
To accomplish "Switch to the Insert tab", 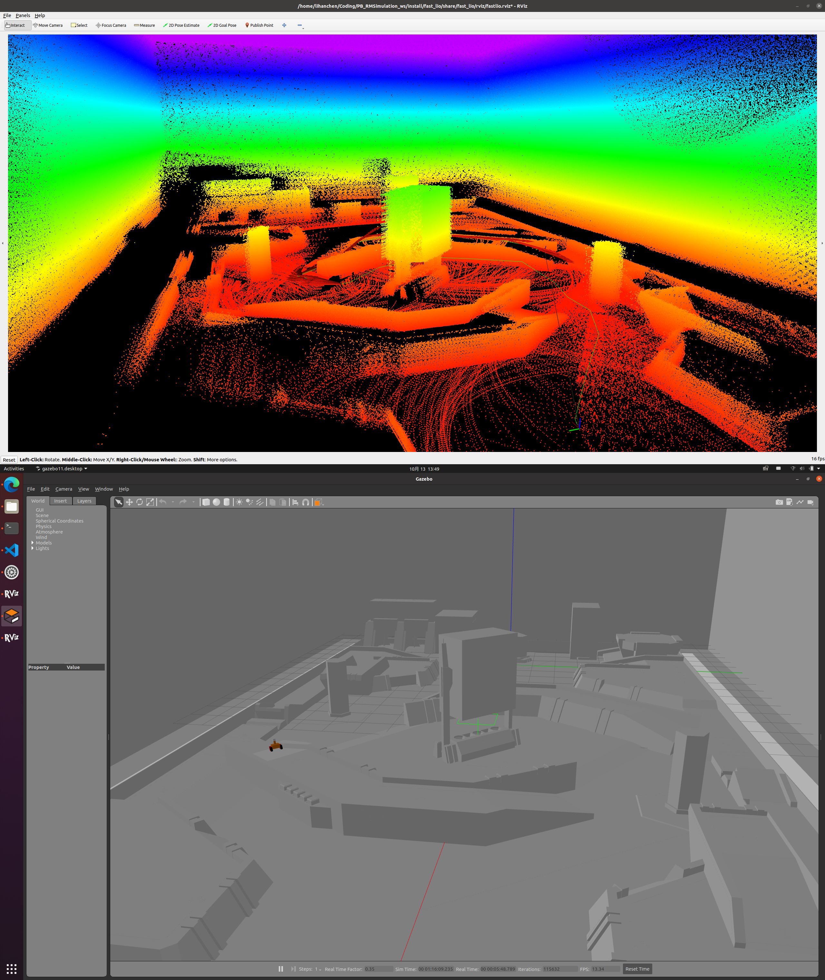I will pyautogui.click(x=60, y=501).
